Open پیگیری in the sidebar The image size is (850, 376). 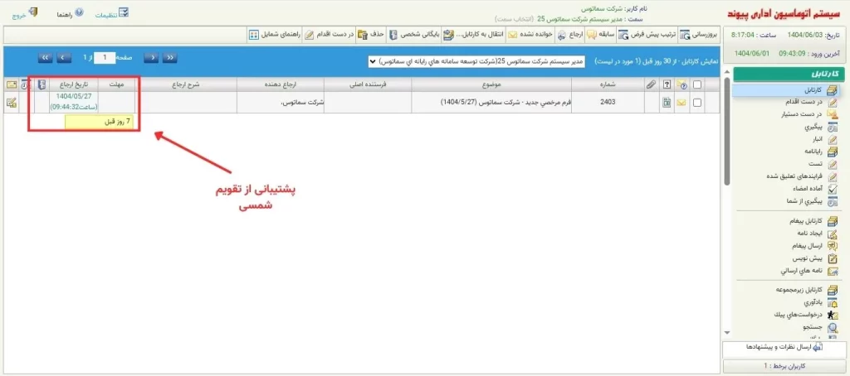(821, 128)
